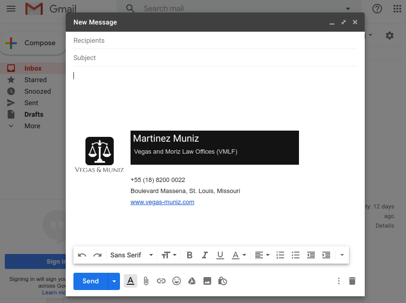Increase the text indent
The width and height of the screenshot is (406, 303).
coord(326,255)
